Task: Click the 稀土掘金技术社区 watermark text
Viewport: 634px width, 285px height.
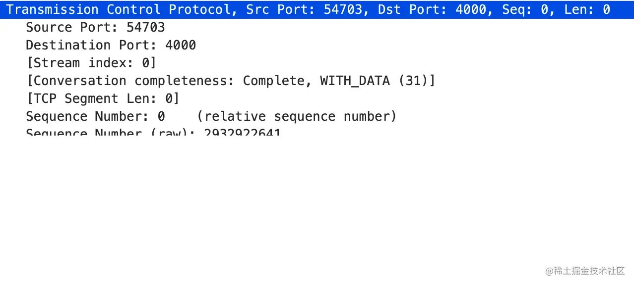Action: [x=589, y=270]
